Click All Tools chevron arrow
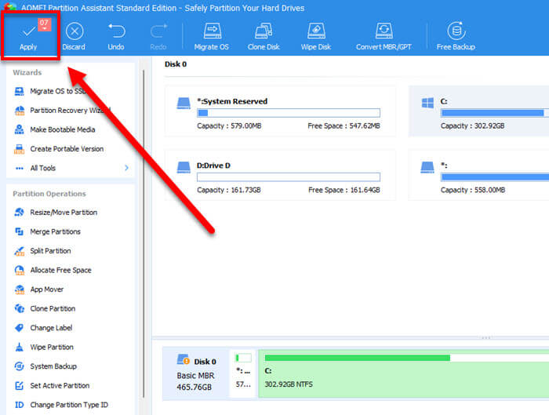Viewport: 549px width, 415px height. [x=126, y=168]
